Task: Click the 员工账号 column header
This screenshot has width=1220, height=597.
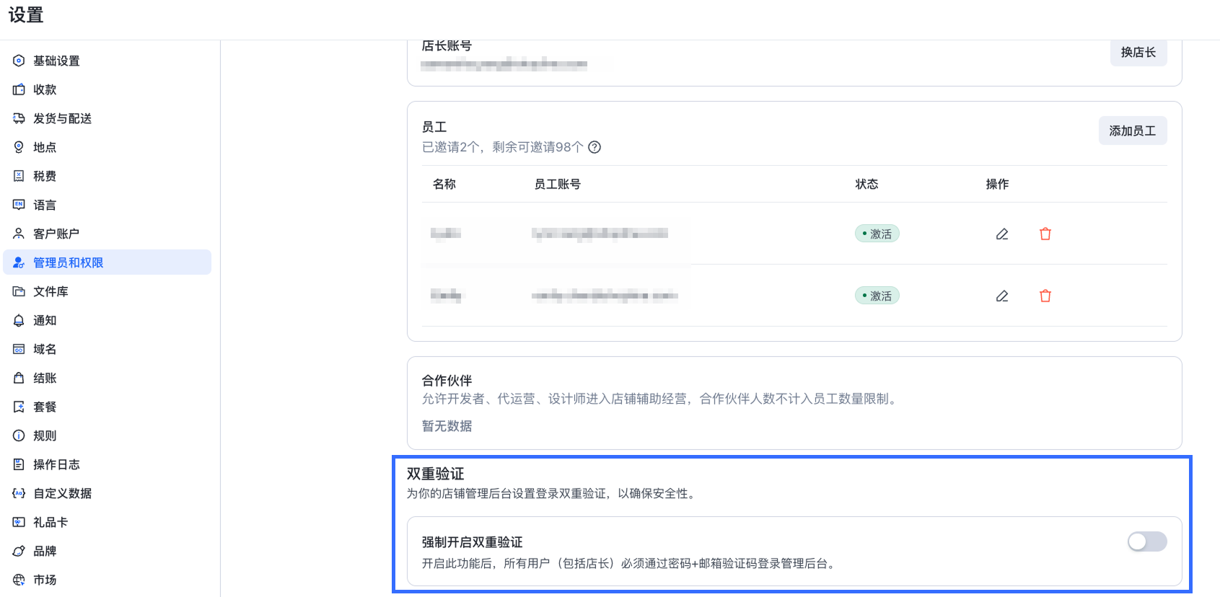Action: coord(558,184)
